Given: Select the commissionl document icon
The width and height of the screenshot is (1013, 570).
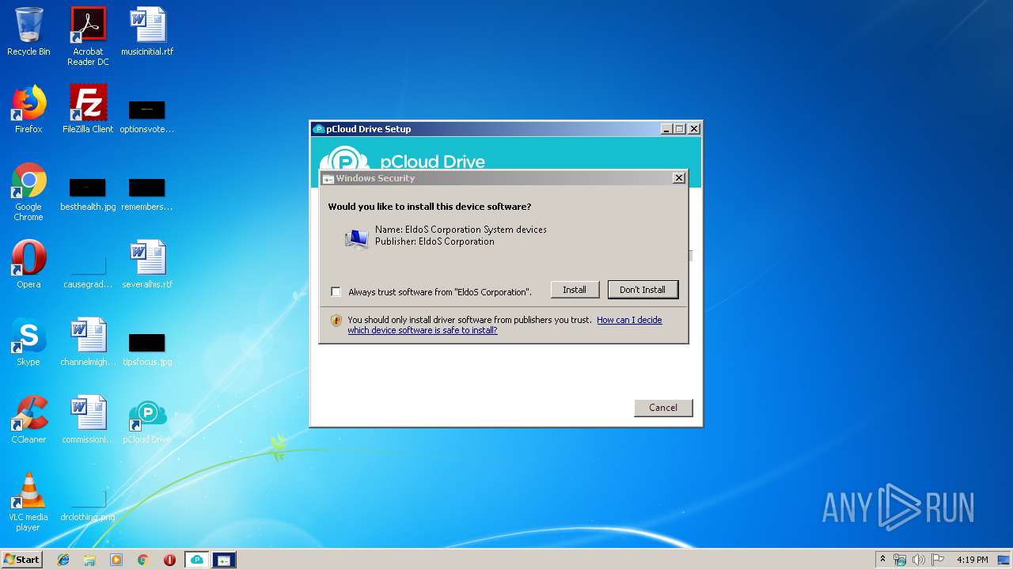Looking at the screenshot, I should point(88,420).
